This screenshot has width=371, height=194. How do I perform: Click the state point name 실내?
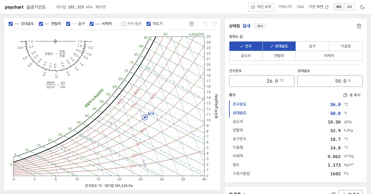[246, 26]
